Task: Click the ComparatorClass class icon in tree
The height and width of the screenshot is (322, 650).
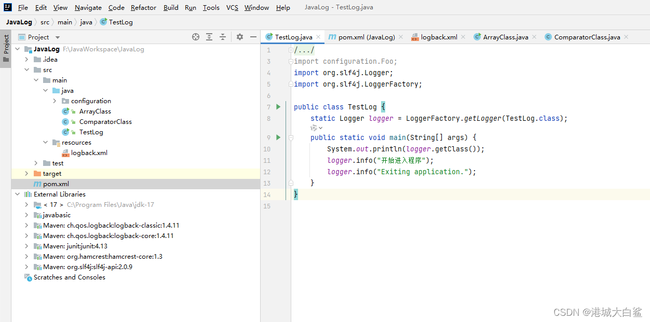Action: tap(65, 122)
